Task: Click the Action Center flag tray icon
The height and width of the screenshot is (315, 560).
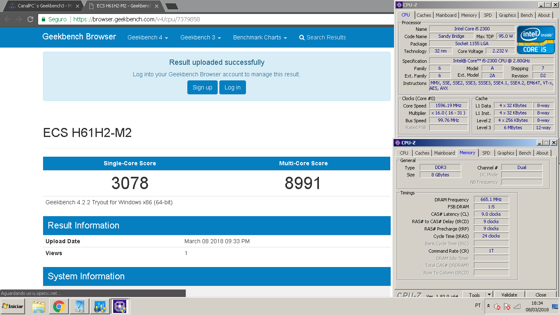Action: pyautogui.click(x=507, y=306)
